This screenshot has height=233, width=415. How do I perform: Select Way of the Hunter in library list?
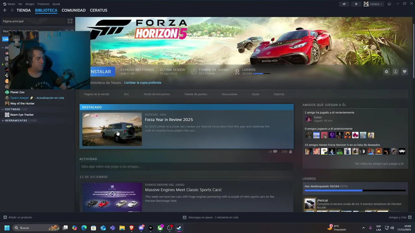(22, 104)
